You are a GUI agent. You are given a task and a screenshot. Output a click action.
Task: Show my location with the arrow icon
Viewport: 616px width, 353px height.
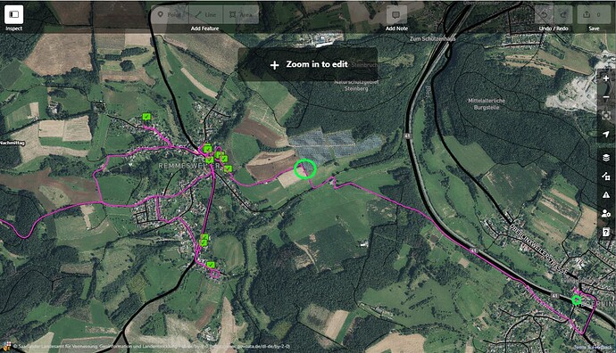pyautogui.click(x=606, y=135)
